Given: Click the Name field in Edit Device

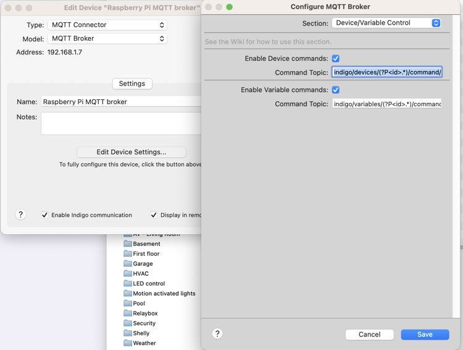Looking at the screenshot, I should (x=121, y=102).
